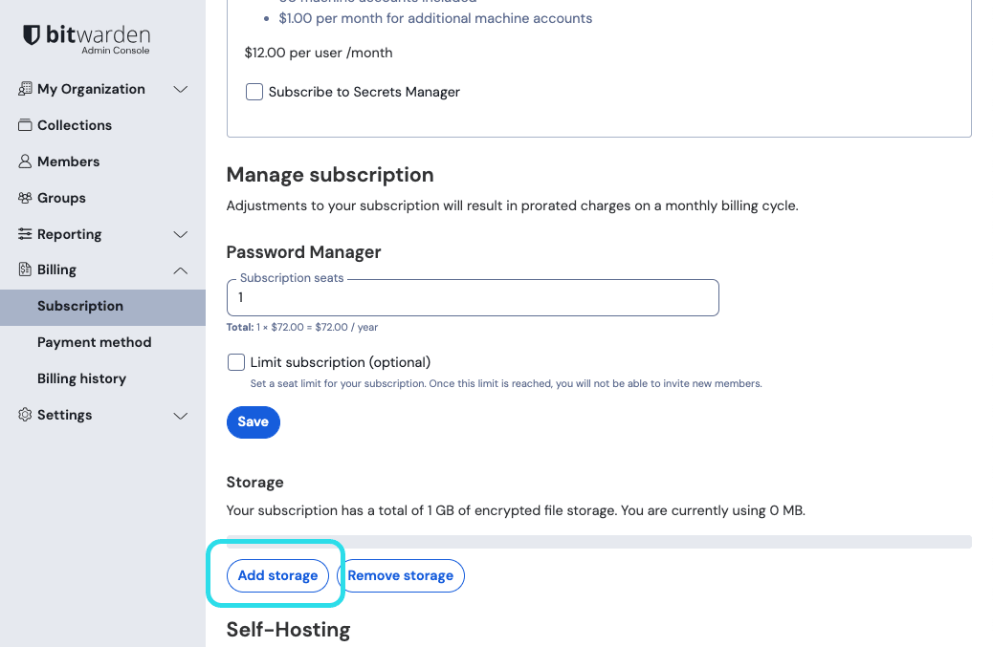Enable Subscribe to Secrets Manager
The width and height of the screenshot is (993, 647).
click(x=254, y=92)
